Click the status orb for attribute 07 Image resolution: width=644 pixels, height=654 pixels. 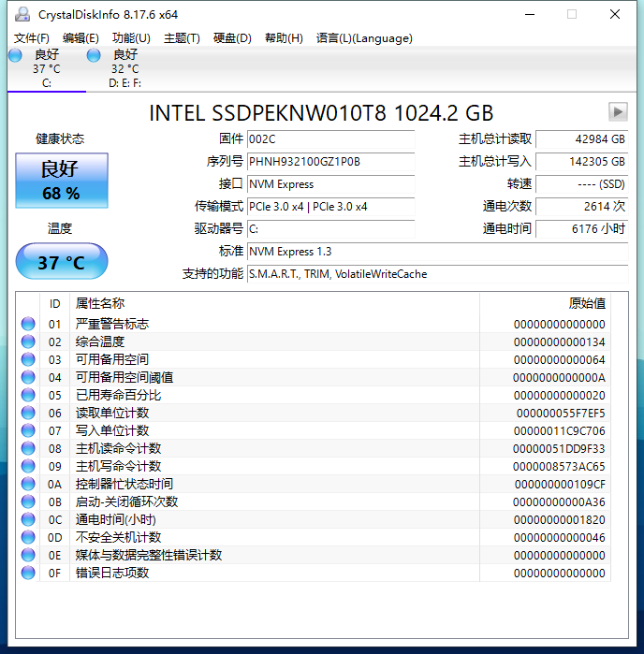[28, 430]
